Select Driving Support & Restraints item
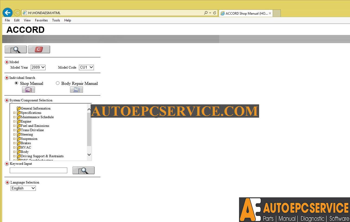The width and height of the screenshot is (350, 222). coord(42,156)
